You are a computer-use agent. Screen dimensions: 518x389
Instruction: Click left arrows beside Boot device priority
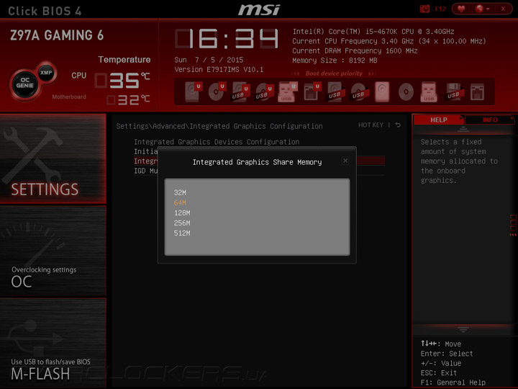coord(296,73)
